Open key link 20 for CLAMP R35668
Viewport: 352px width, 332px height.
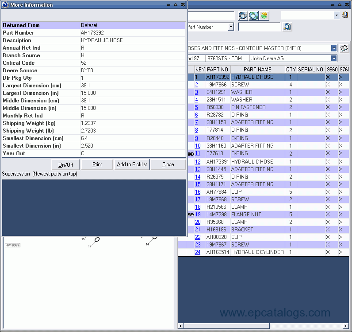click(198, 222)
